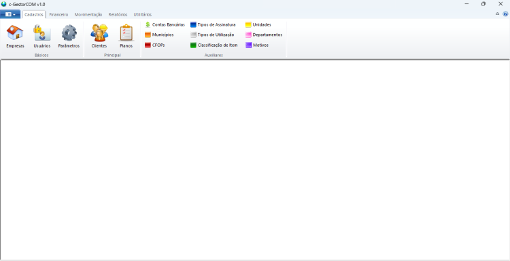Click the Departamentos label
The width and height of the screenshot is (510, 261).
[x=267, y=35]
